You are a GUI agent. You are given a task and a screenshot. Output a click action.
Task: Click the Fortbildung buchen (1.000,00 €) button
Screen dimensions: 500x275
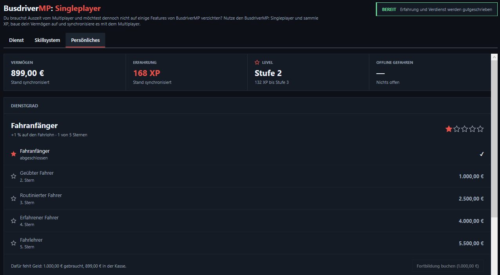point(447,266)
